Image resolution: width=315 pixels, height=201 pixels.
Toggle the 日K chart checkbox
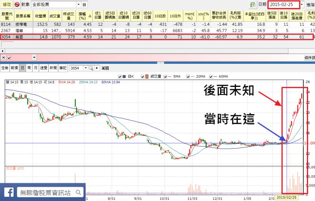[x=120, y=76]
